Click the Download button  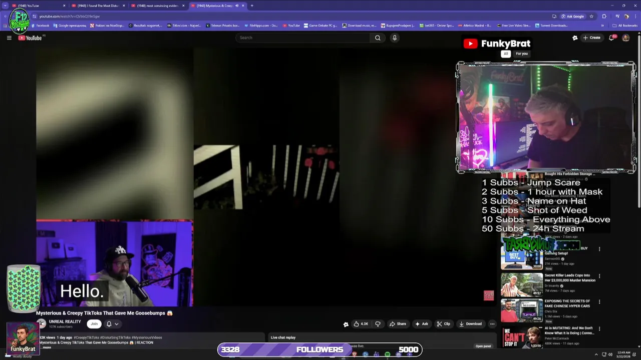pyautogui.click(x=470, y=323)
